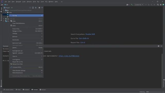
Task: Open IDE settings gear in toolbar
Action: (x=161, y=5)
